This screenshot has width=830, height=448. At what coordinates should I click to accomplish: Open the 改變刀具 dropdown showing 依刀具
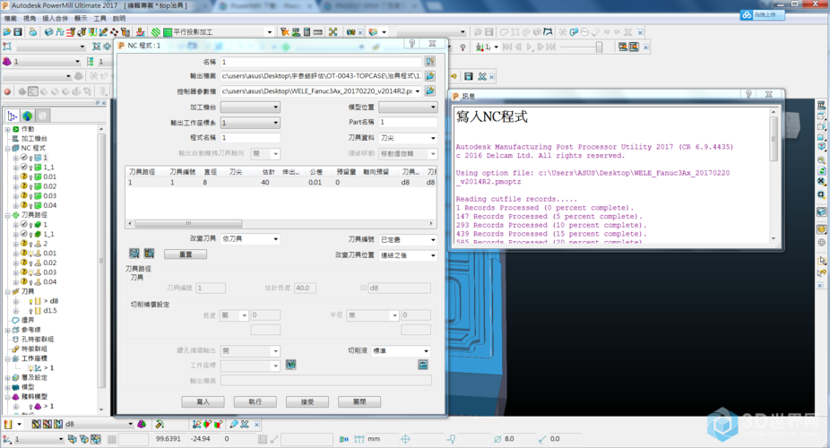[250, 239]
